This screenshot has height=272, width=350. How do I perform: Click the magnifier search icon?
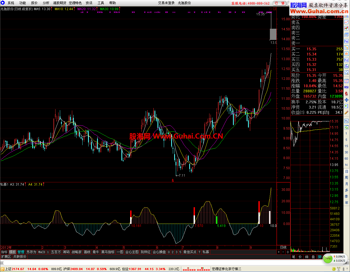(346, 73)
